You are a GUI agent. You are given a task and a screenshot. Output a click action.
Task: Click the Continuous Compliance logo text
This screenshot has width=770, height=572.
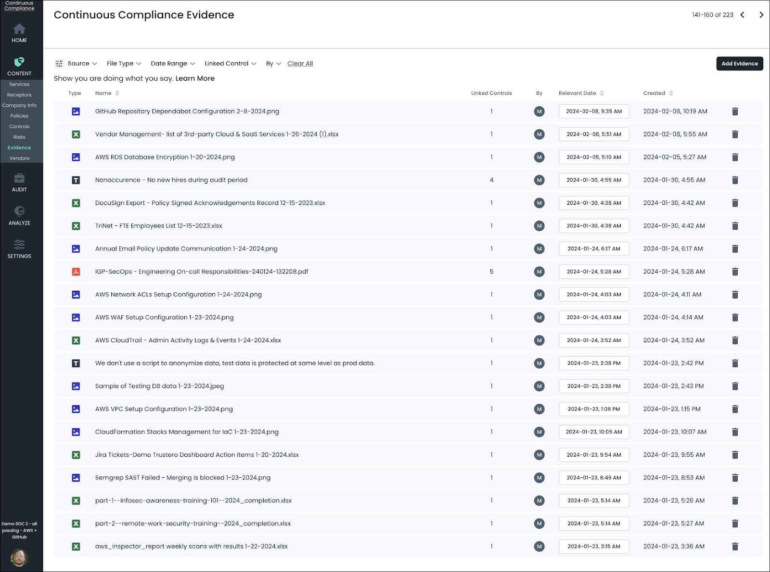19,6
